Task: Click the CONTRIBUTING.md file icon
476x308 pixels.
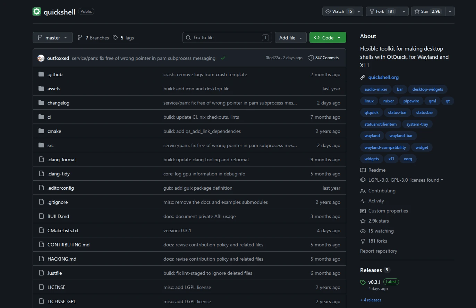Action: click(x=41, y=245)
